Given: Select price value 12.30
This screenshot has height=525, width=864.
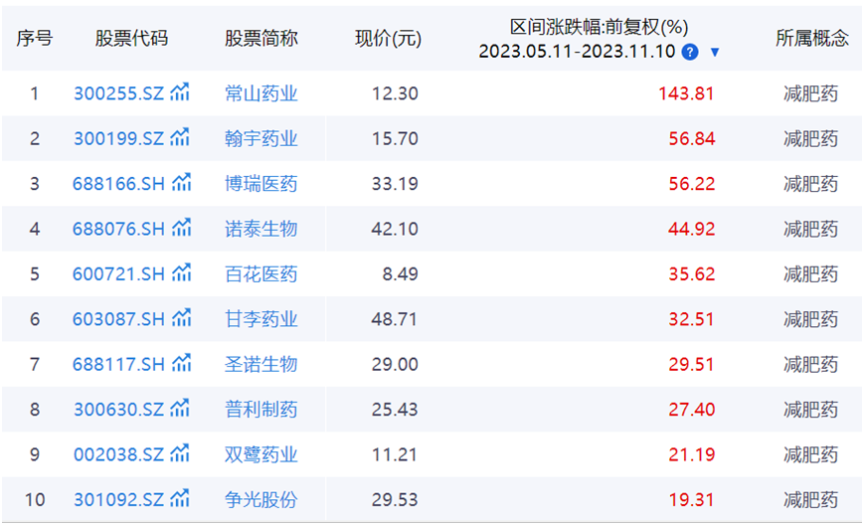Looking at the screenshot, I should pyautogui.click(x=395, y=93).
